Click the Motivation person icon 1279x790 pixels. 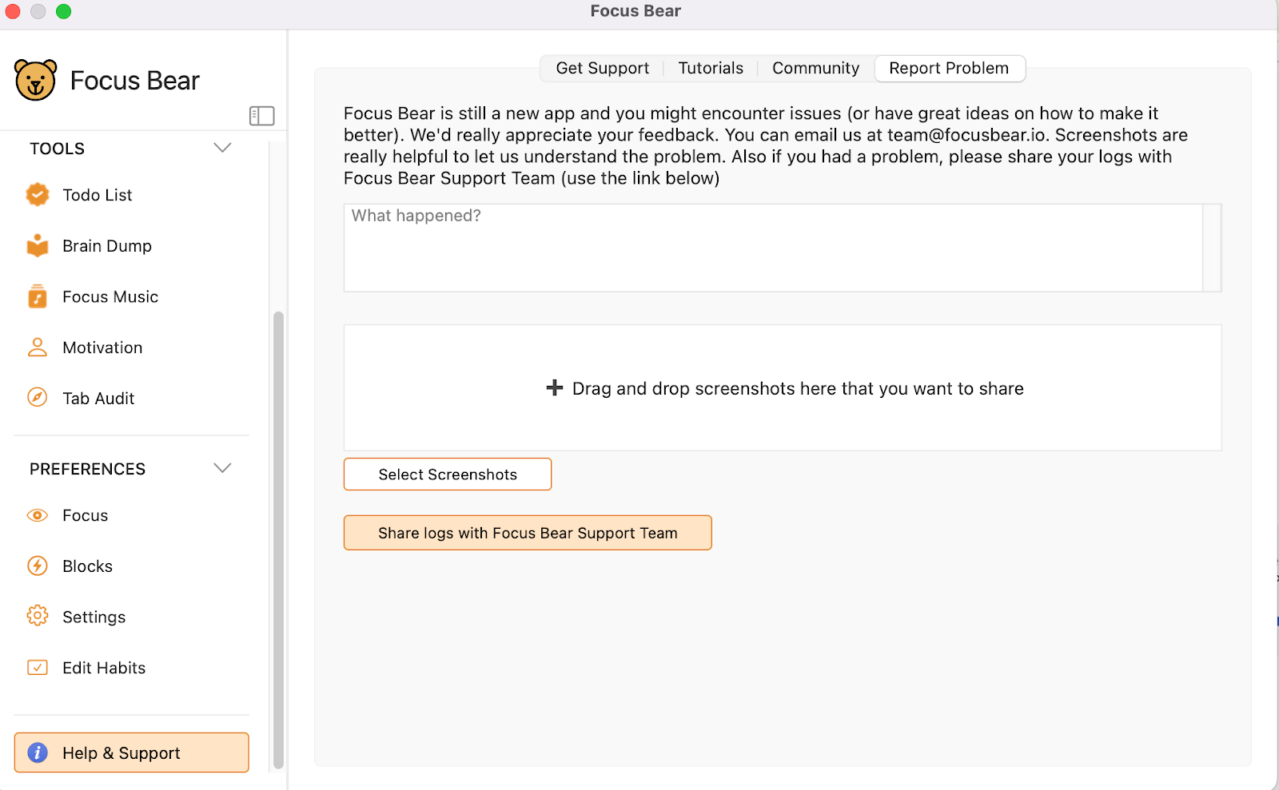point(38,347)
